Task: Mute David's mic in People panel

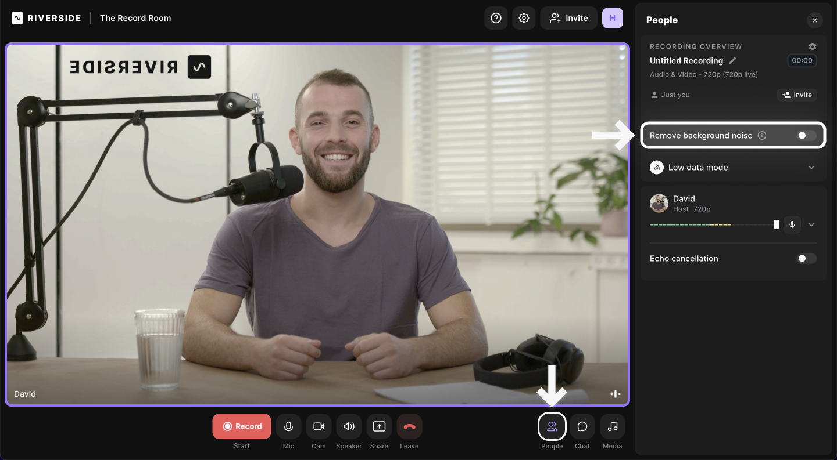Action: pos(792,224)
